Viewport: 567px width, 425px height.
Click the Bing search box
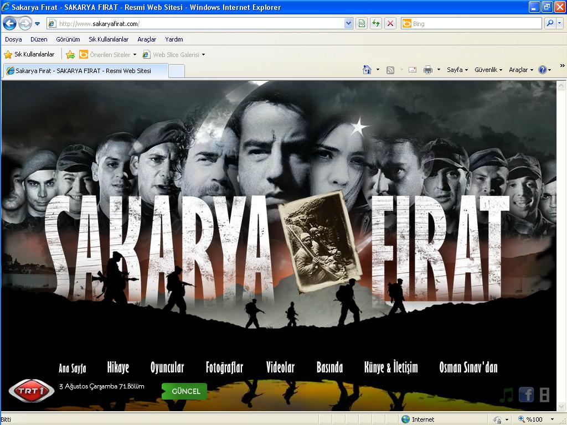click(472, 24)
